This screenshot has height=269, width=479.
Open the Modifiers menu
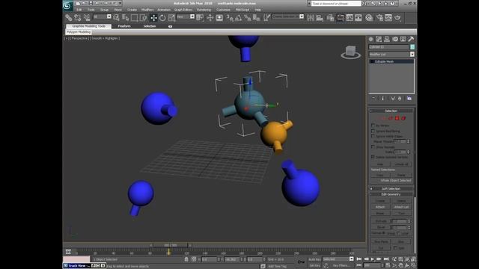(147, 10)
